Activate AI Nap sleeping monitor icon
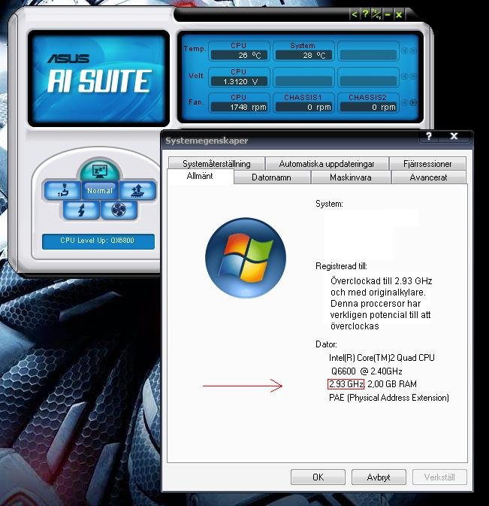The width and height of the screenshot is (489, 506). (x=100, y=170)
